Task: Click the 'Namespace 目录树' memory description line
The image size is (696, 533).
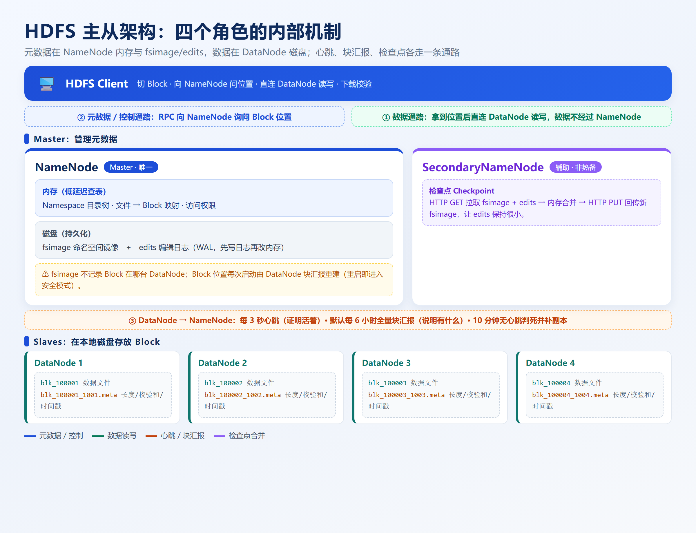Action: click(x=129, y=205)
